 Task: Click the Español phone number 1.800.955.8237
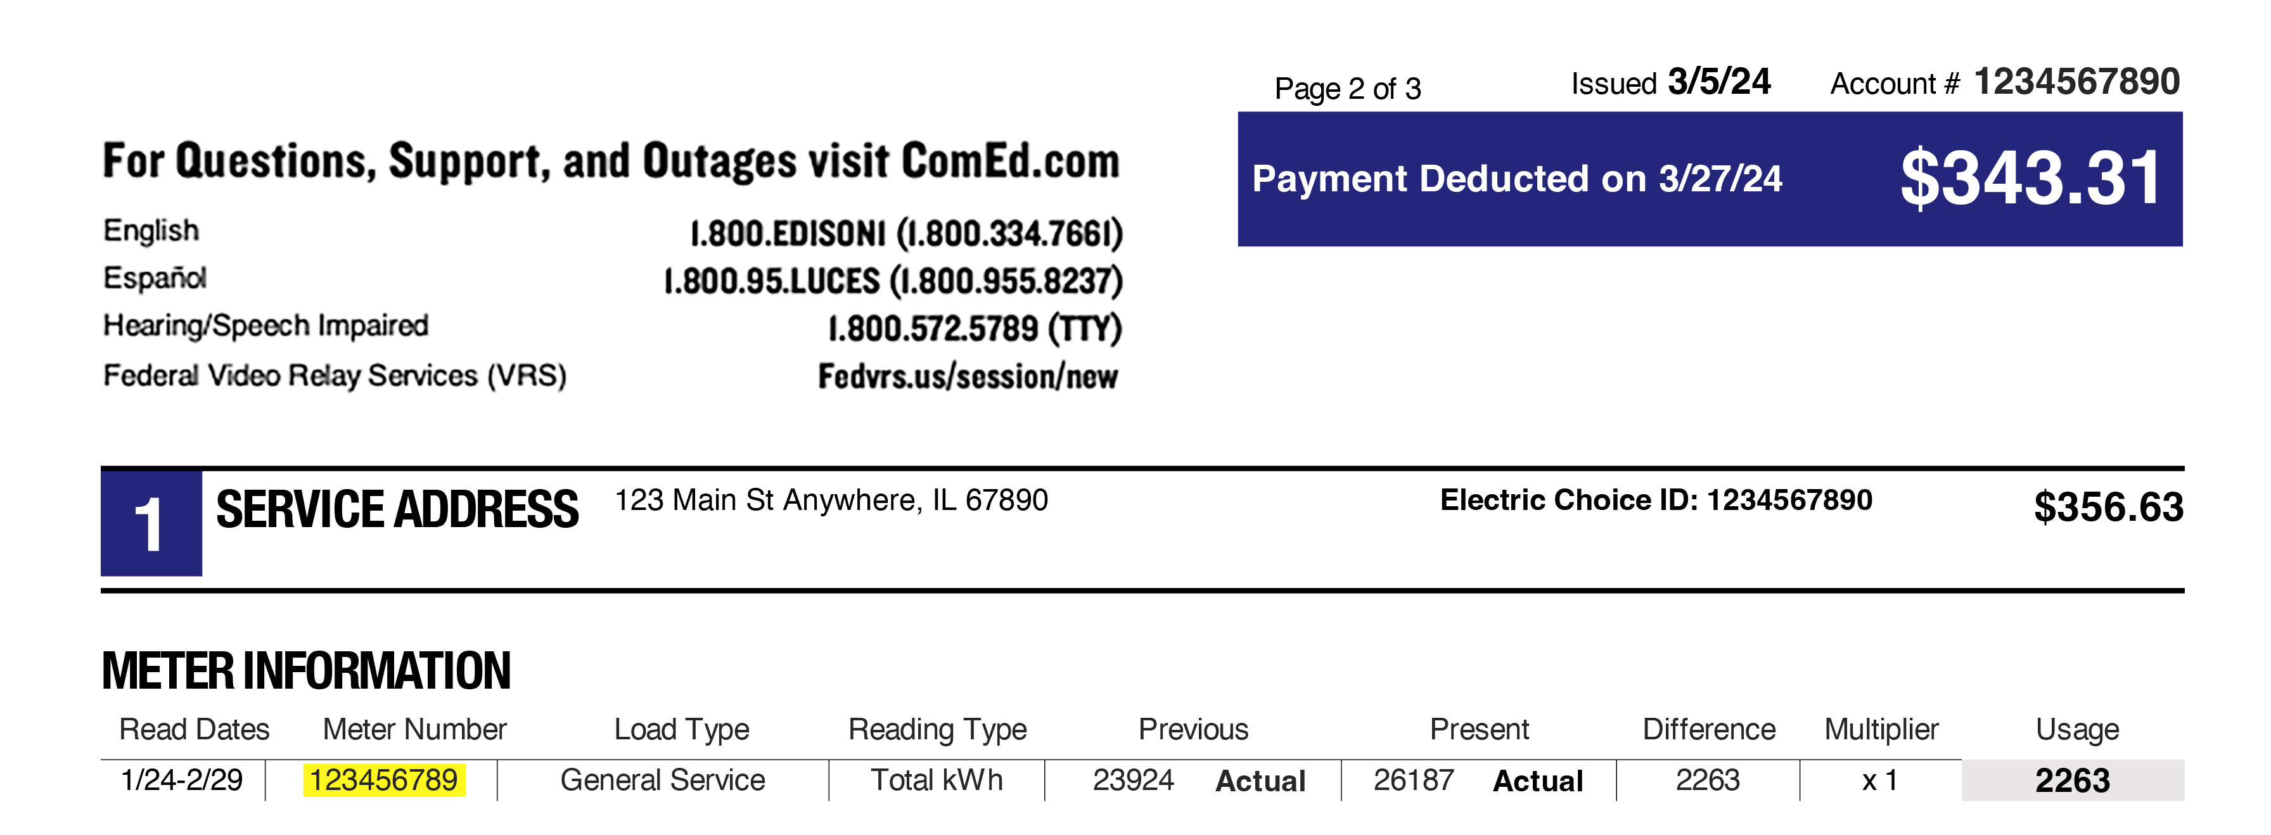pos(892,281)
